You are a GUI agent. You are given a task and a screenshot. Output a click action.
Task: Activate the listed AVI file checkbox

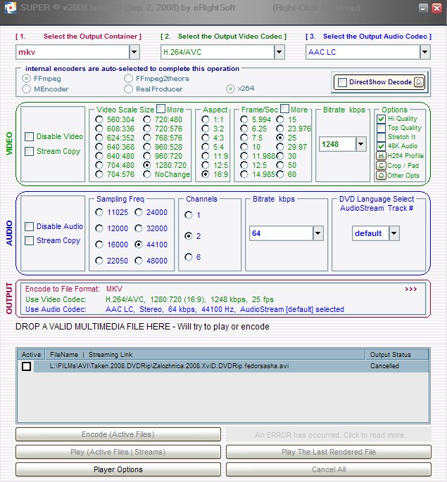tap(27, 366)
